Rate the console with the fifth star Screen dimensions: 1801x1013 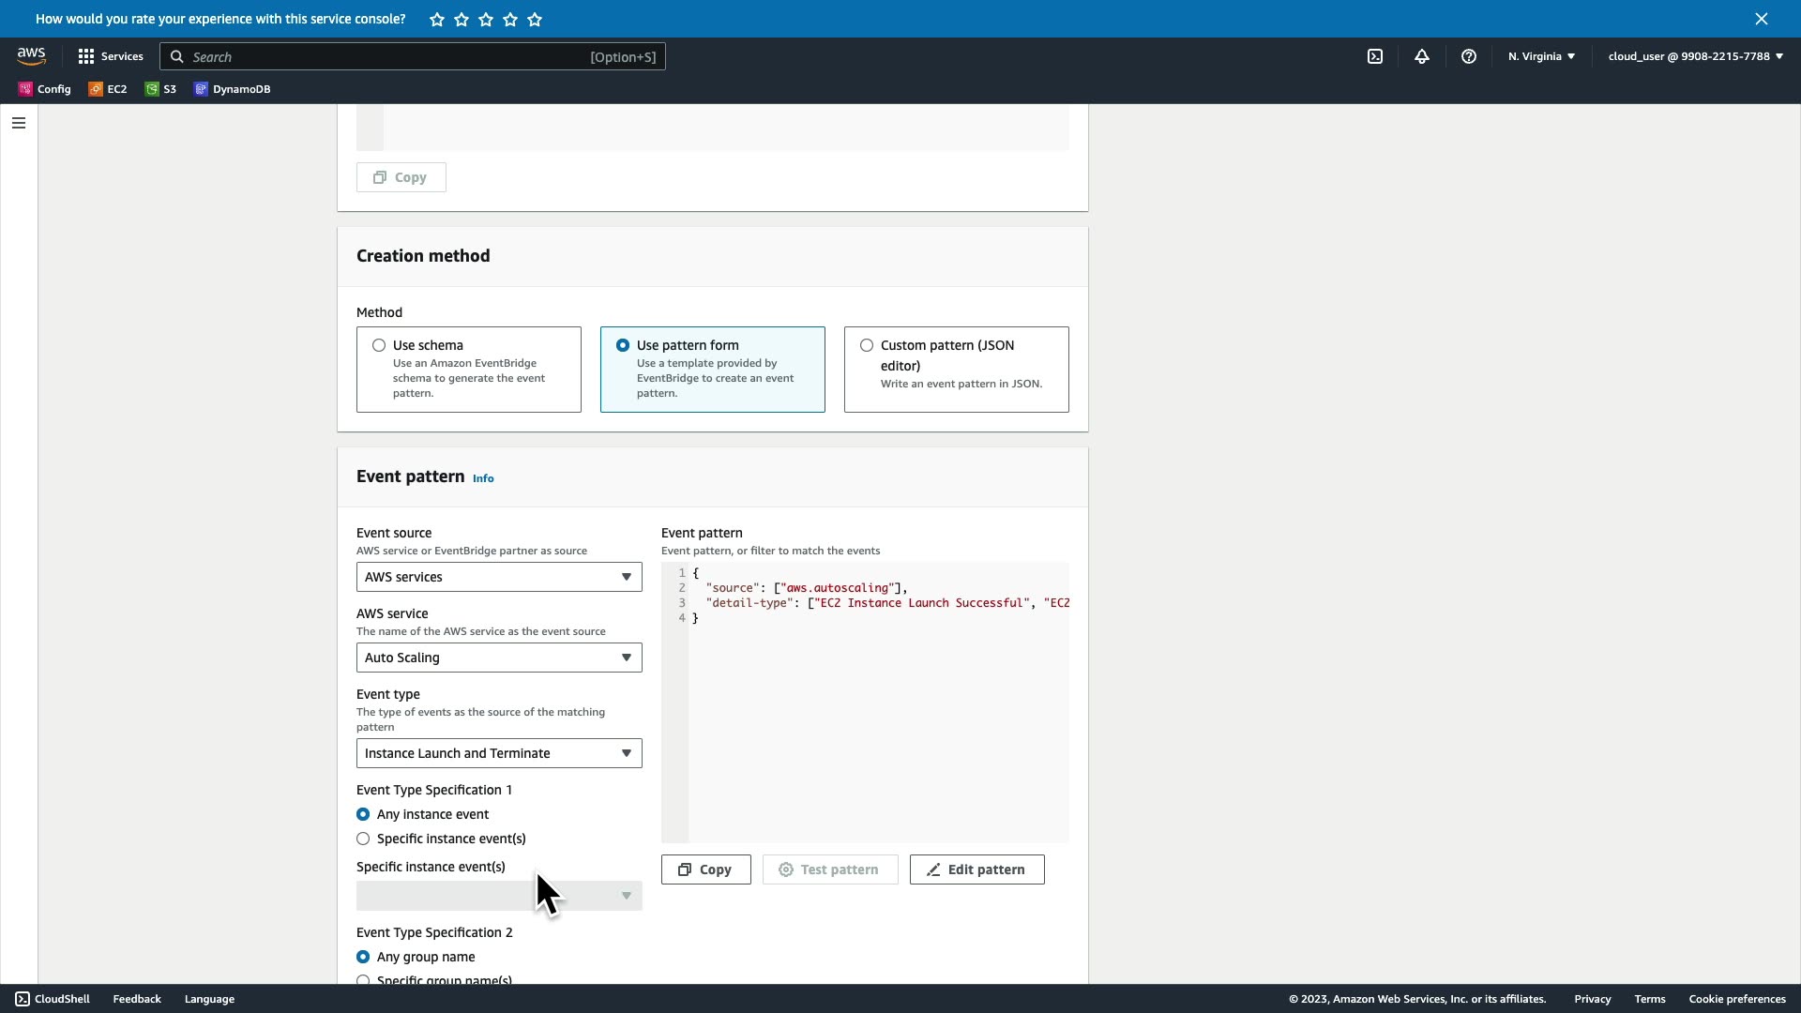535,20
